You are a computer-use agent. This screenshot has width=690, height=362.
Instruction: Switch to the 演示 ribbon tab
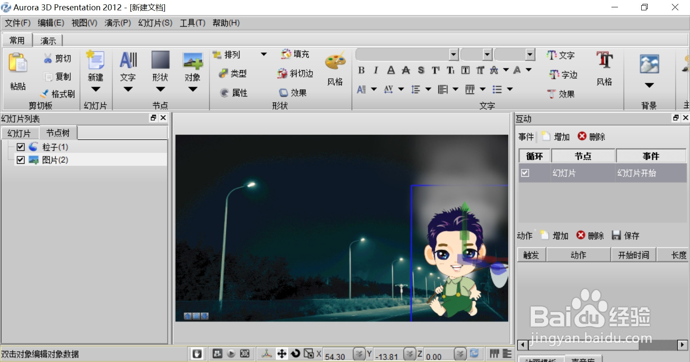pyautogui.click(x=48, y=41)
